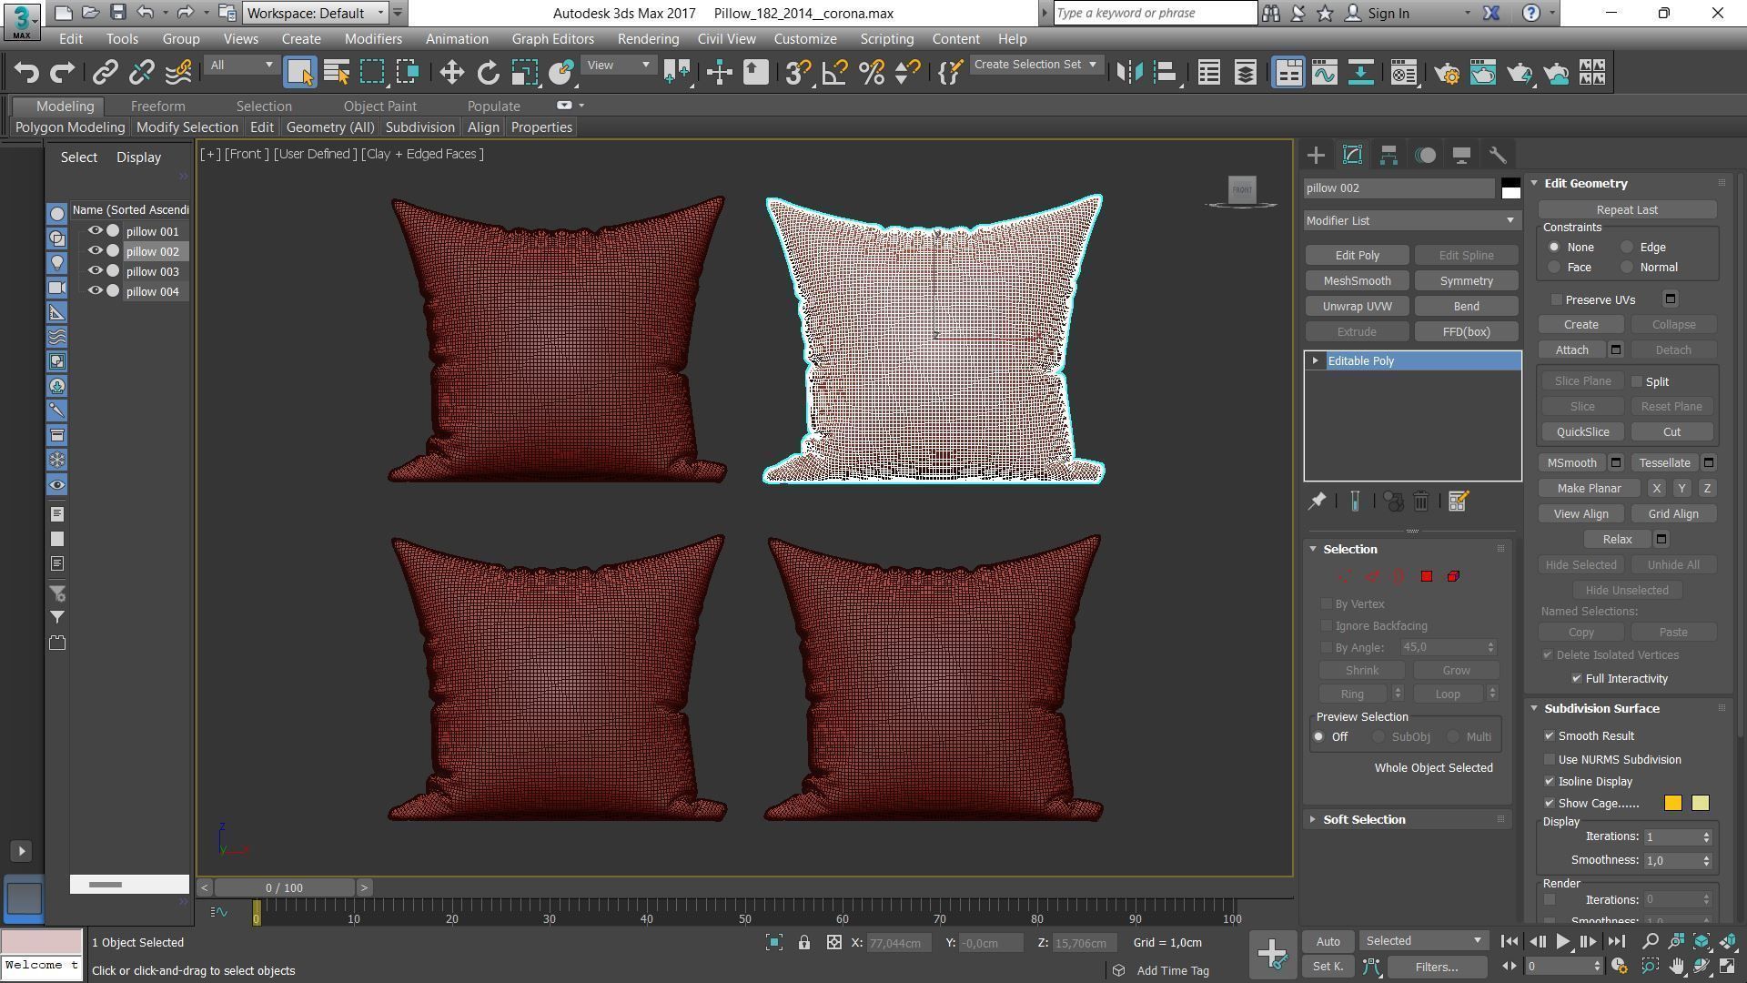The width and height of the screenshot is (1747, 983).
Task: Enable Preserve UVs checkbox
Action: [1557, 299]
